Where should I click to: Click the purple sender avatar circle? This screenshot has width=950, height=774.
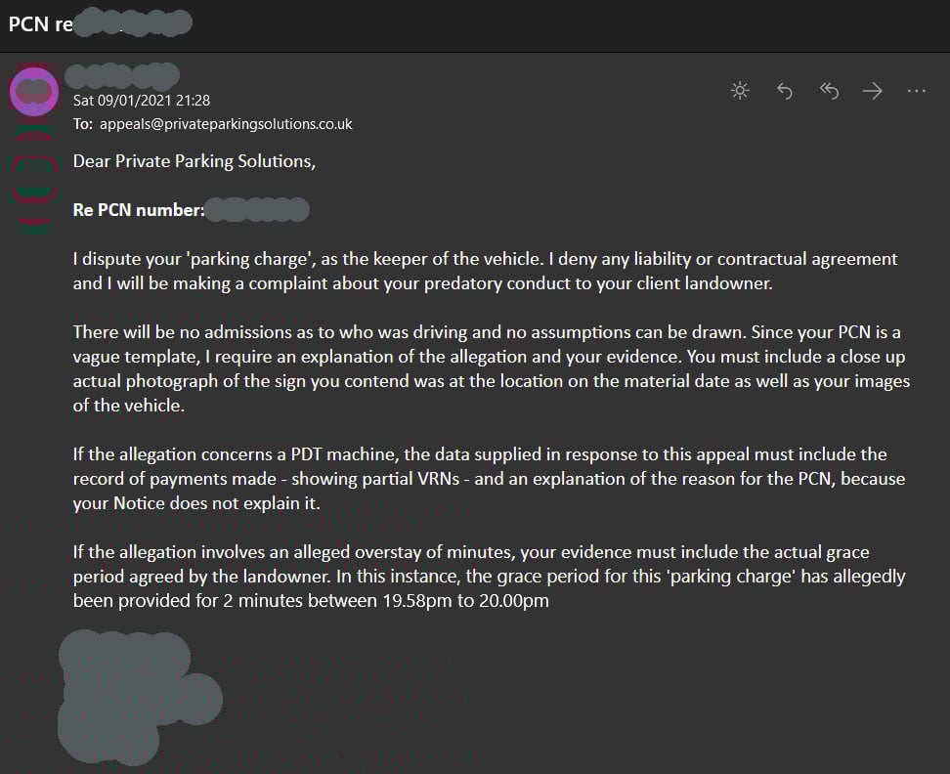point(35,92)
